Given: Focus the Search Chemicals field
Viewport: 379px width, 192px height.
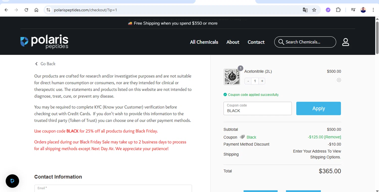Looking at the screenshot, I should (x=305, y=42).
